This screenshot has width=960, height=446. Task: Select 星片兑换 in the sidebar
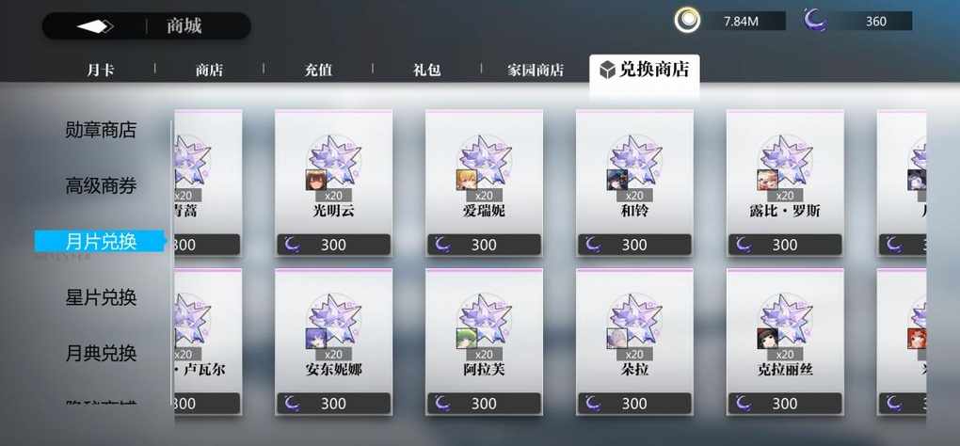point(101,297)
